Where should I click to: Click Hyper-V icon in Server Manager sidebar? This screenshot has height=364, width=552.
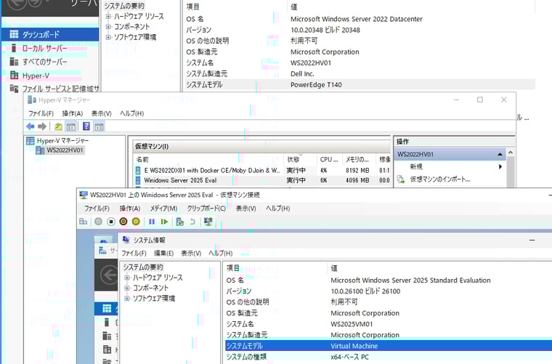click(x=14, y=75)
